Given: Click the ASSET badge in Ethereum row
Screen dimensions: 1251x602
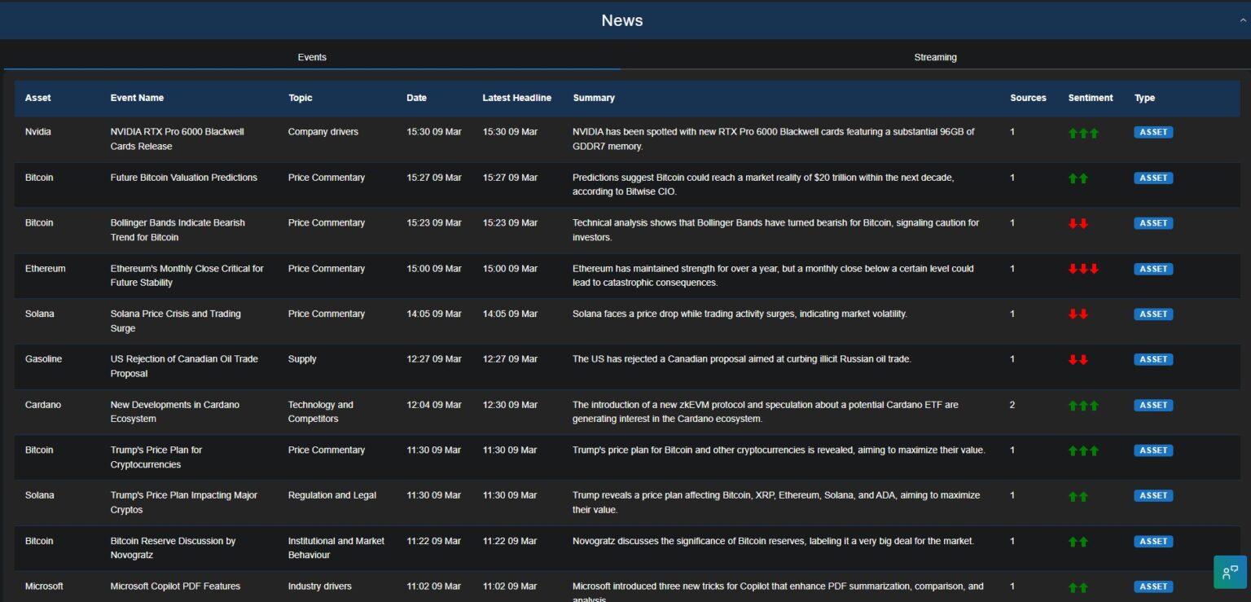Looking at the screenshot, I should pyautogui.click(x=1153, y=269).
